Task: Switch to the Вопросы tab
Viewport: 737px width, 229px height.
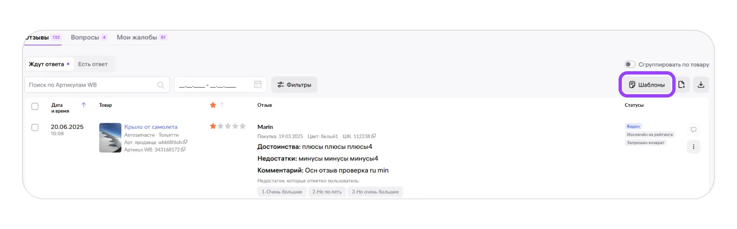Action: pyautogui.click(x=85, y=37)
